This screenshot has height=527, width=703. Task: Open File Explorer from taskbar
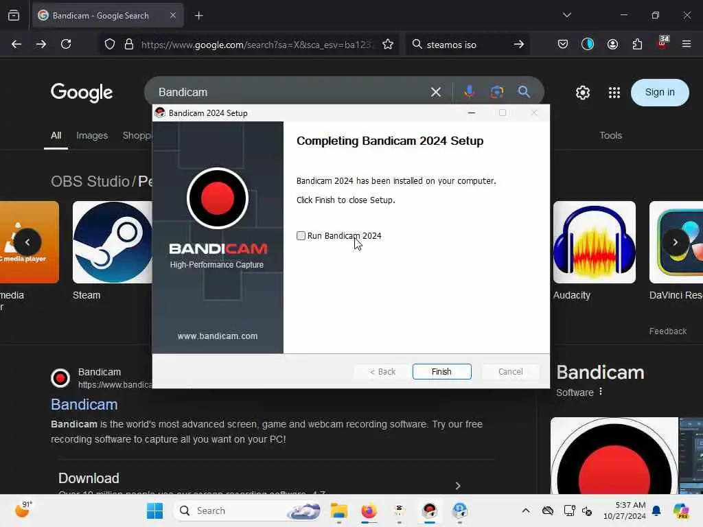coord(339,511)
